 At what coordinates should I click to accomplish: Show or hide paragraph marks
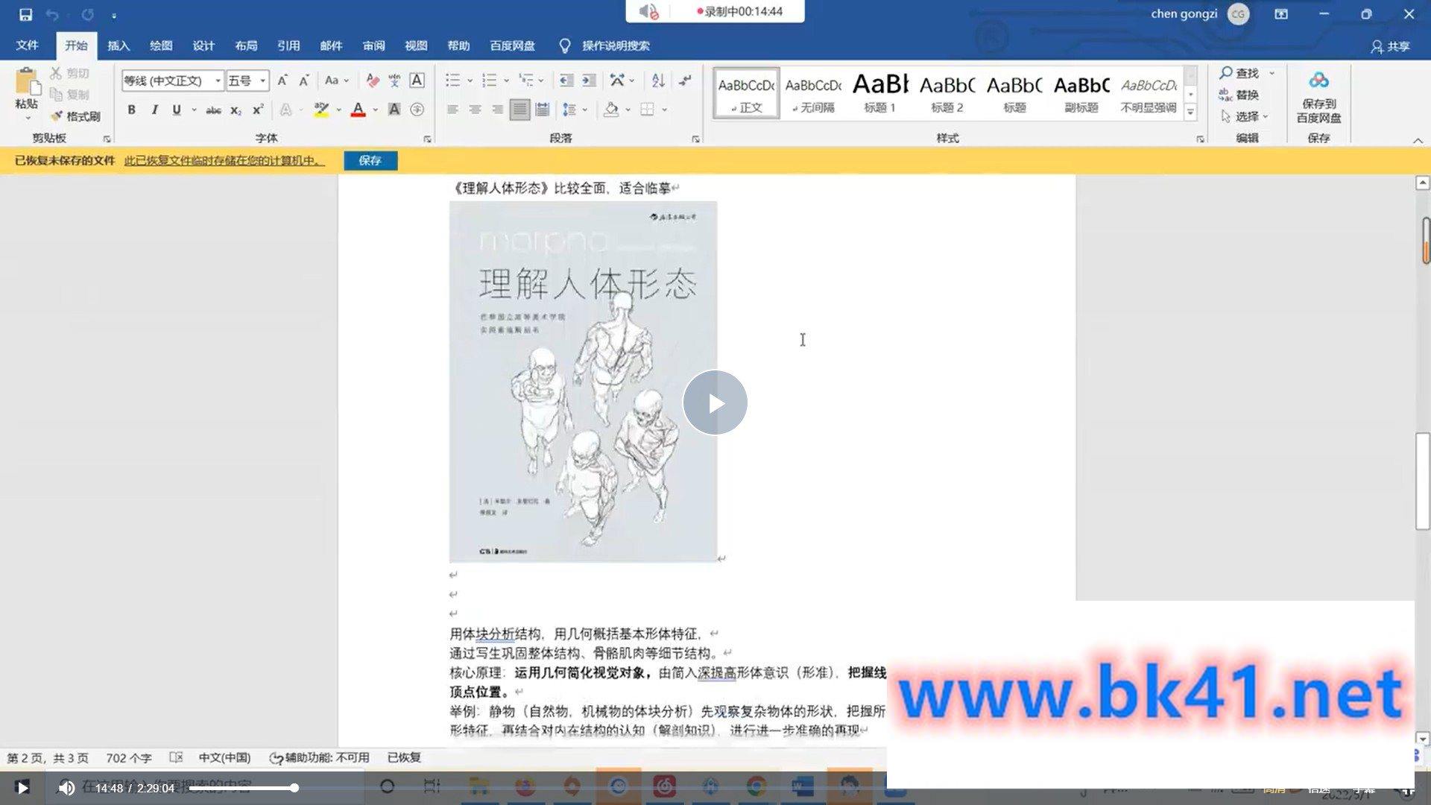click(685, 80)
